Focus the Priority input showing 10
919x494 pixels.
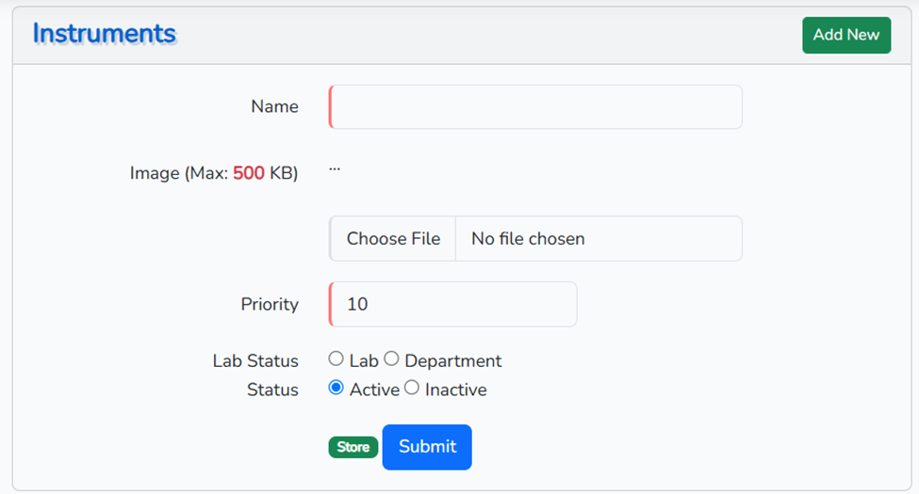point(453,305)
